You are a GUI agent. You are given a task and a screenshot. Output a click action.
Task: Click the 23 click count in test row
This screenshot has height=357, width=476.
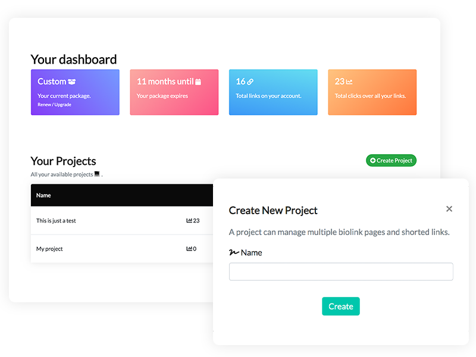(196, 221)
